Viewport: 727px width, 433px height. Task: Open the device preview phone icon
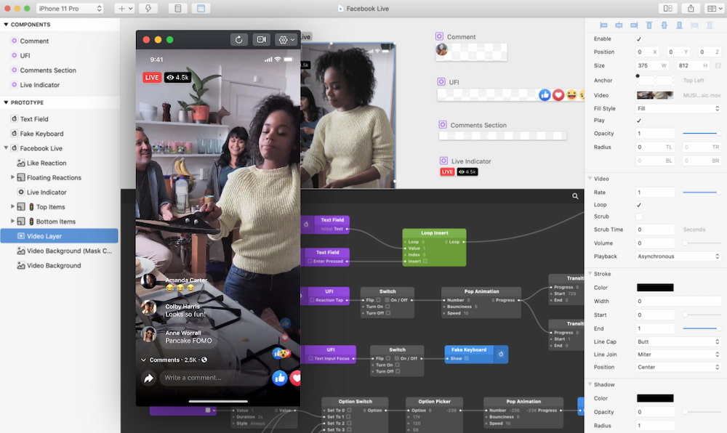click(x=667, y=8)
